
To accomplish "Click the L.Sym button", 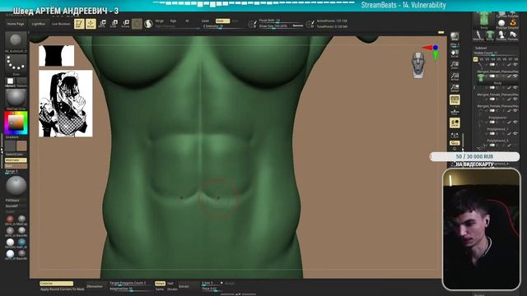I will tap(455, 135).
